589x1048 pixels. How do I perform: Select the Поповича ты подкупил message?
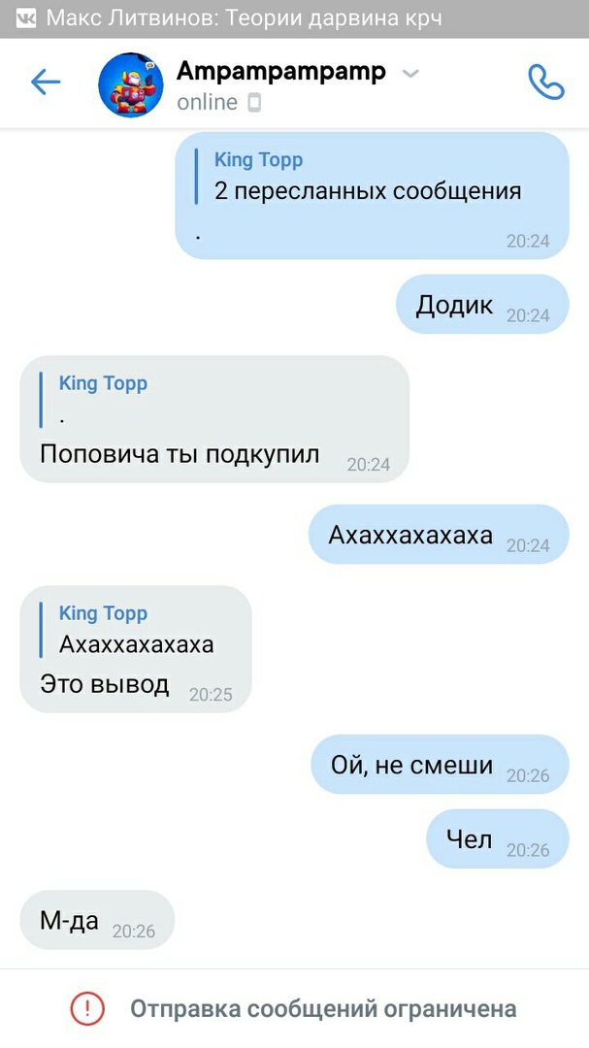point(213,419)
